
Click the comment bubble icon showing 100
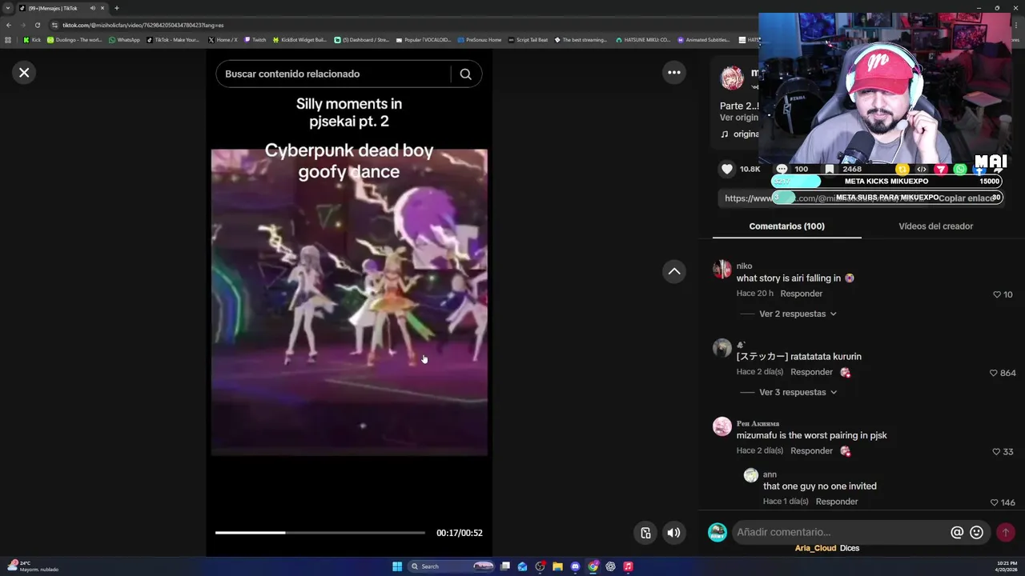(782, 169)
